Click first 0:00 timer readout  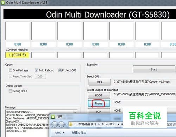pos(18,44)
